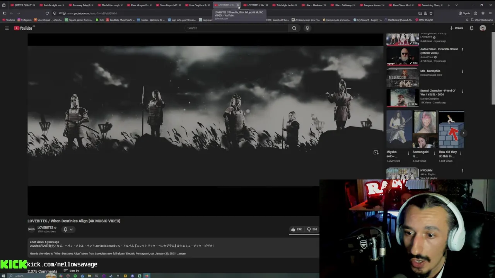Open the Windows Start button
Viewport: 495px width, 278px height.
tap(3, 276)
